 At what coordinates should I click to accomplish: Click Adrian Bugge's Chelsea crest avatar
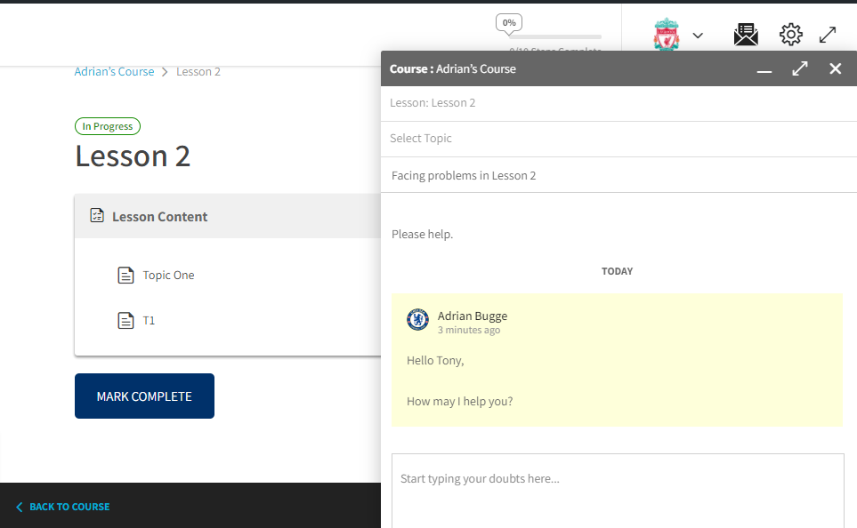(417, 320)
